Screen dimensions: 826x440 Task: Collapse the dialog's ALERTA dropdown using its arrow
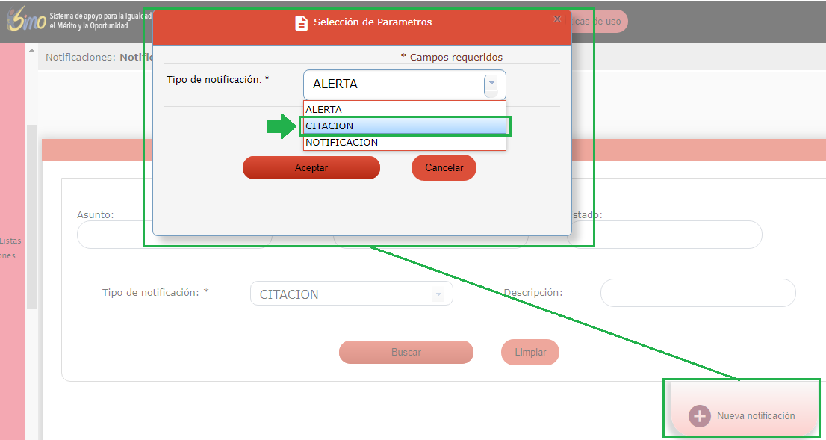pos(491,84)
